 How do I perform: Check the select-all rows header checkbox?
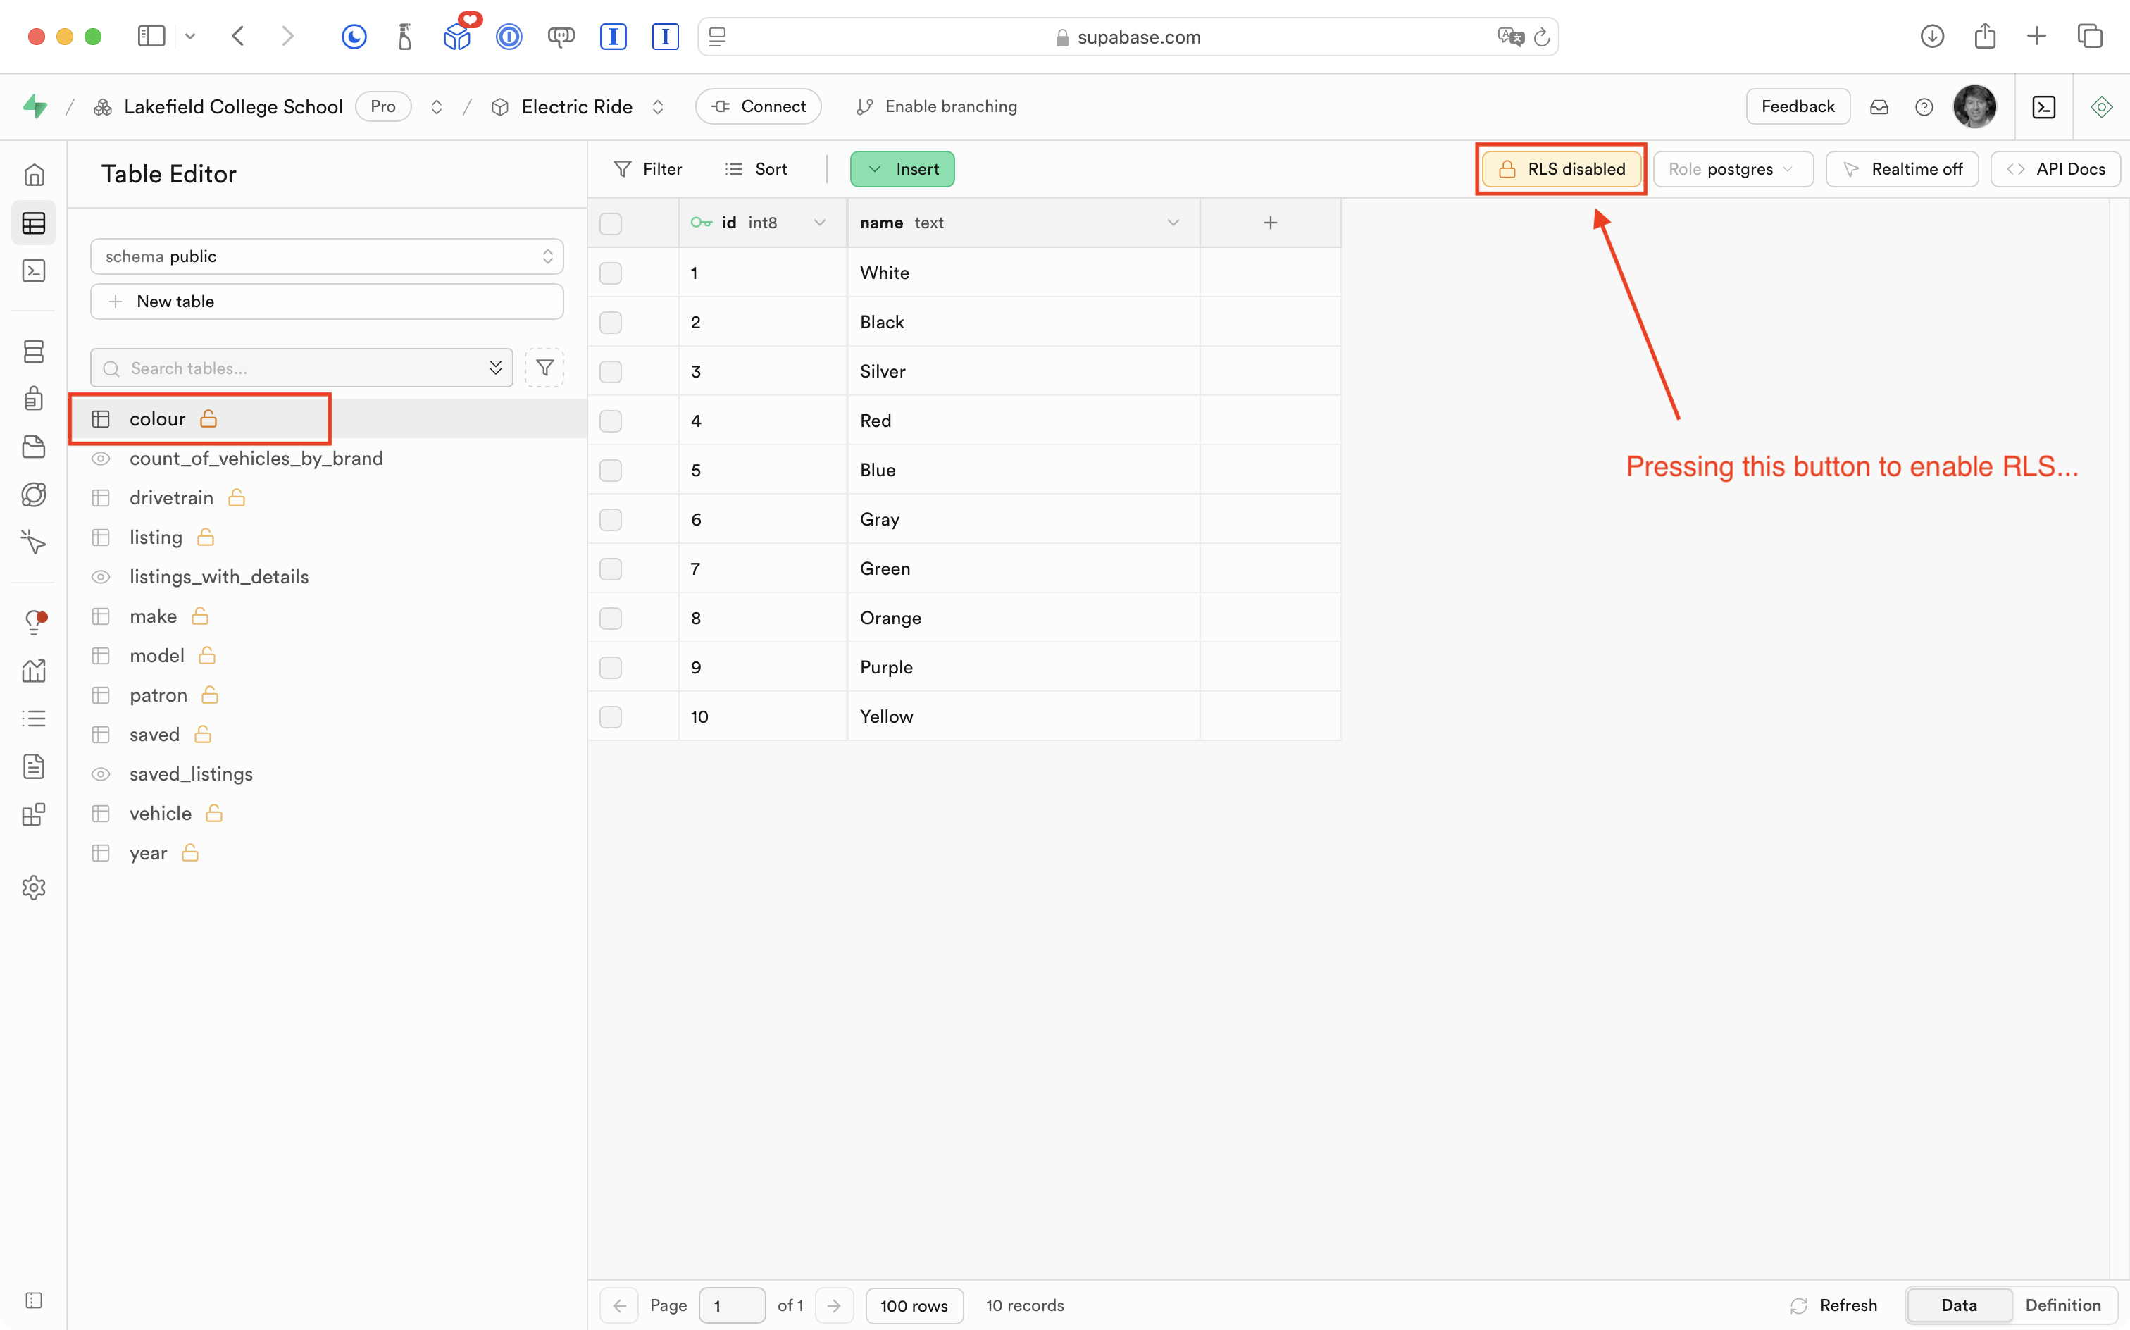coord(610,223)
